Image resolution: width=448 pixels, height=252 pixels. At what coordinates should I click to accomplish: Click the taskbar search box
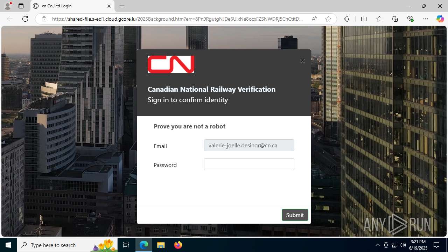click(x=66, y=245)
